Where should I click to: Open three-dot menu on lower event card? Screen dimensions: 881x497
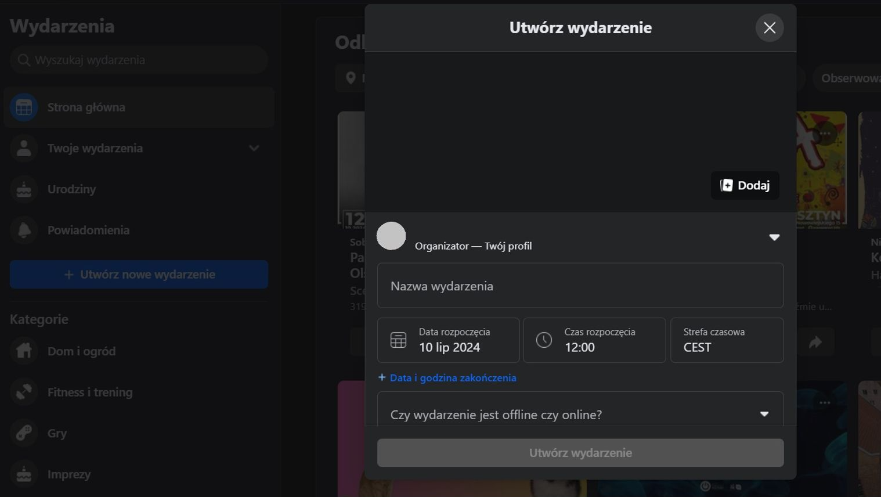point(825,402)
